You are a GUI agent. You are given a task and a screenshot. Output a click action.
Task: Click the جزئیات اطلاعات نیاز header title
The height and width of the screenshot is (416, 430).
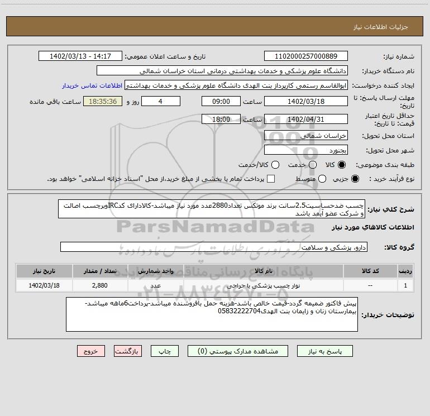coord(381,27)
